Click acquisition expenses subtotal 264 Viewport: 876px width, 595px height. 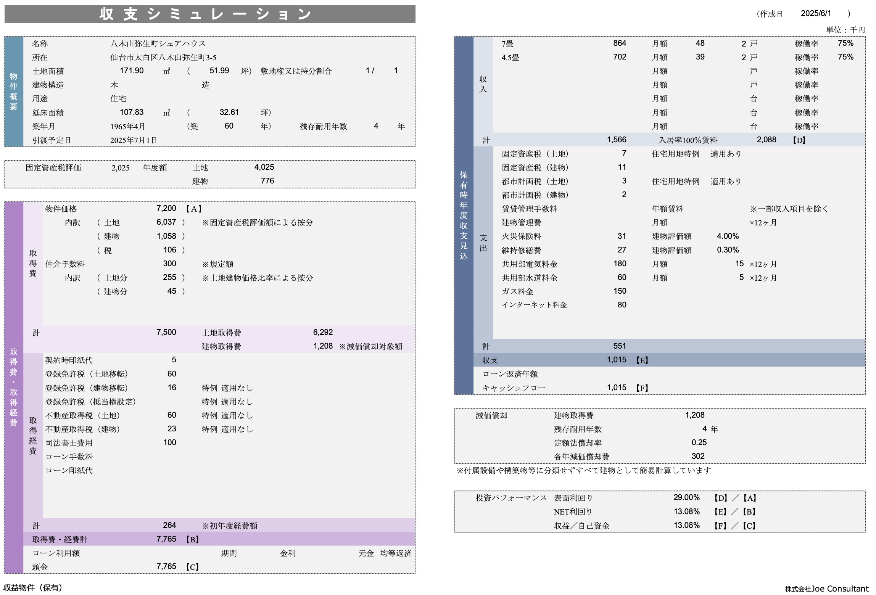169,525
